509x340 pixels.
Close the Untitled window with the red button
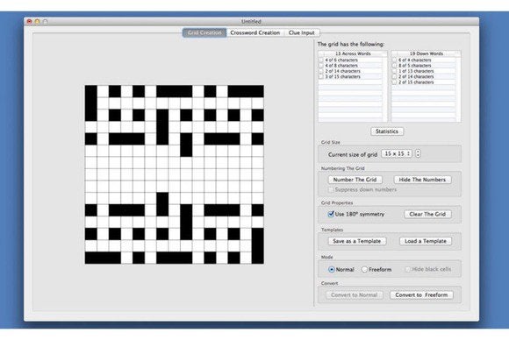click(x=30, y=21)
